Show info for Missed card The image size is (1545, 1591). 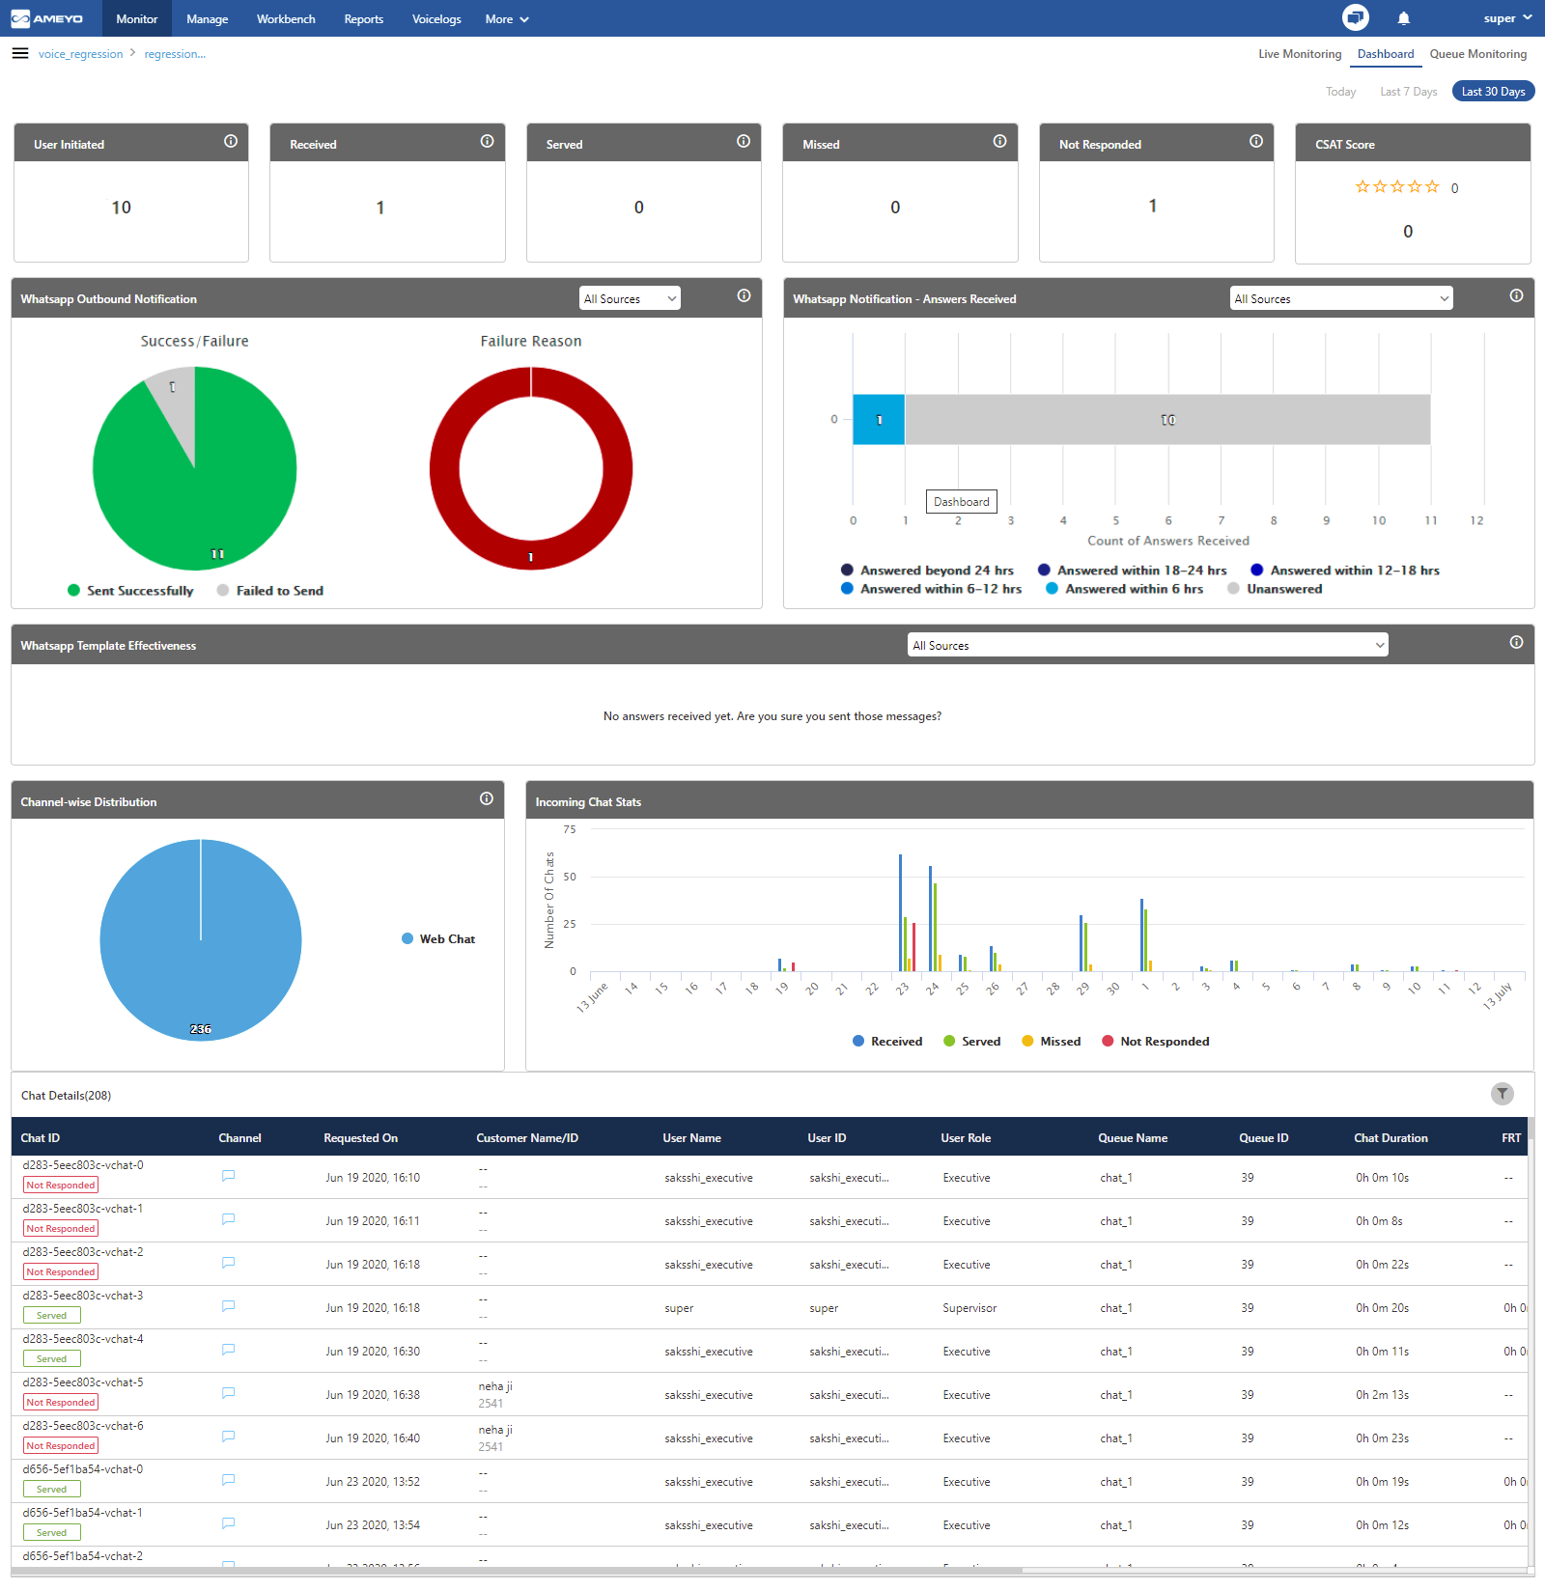1000,141
